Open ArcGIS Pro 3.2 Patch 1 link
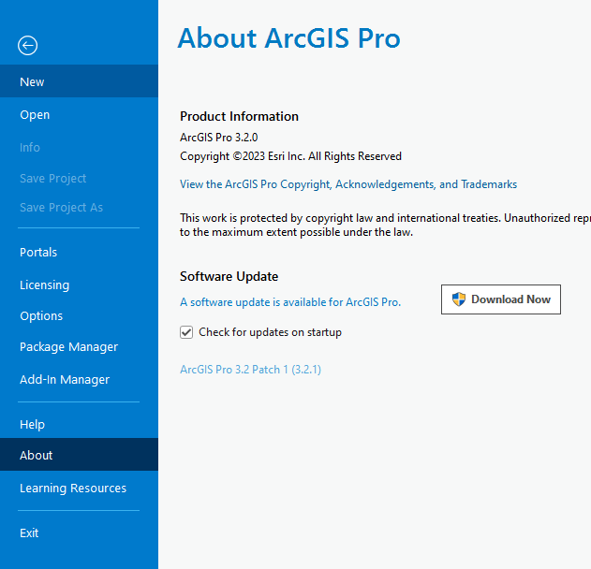 pyautogui.click(x=250, y=370)
